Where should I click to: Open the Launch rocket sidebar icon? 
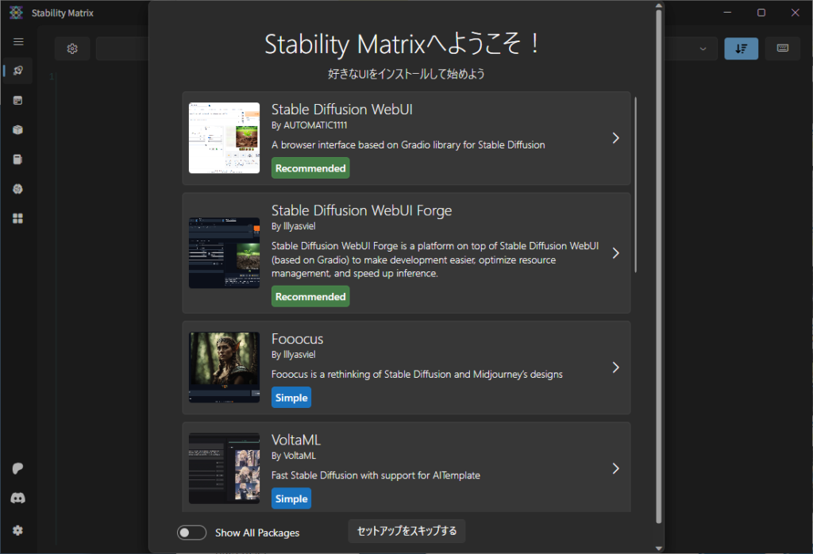click(x=18, y=71)
